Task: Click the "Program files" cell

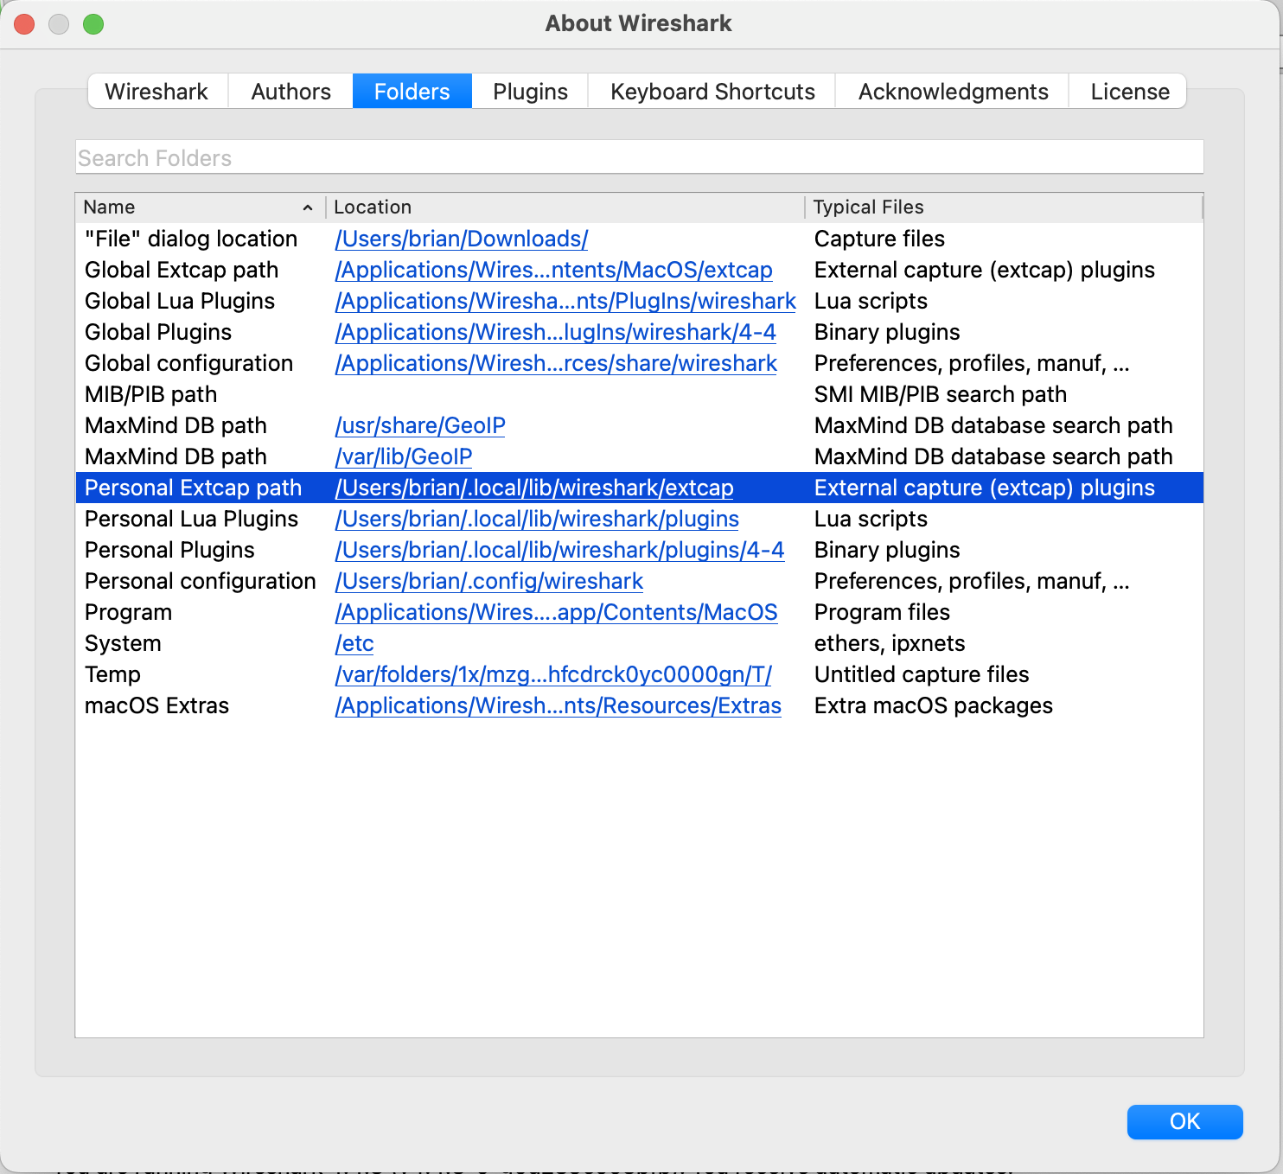Action: 883,612
